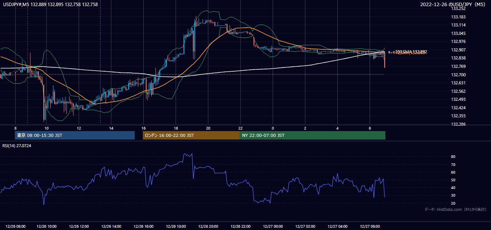The width and height of the screenshot is (491, 230).
Task: Click the 東京 08:00-15:30 JST session bar
Action: 75,135
